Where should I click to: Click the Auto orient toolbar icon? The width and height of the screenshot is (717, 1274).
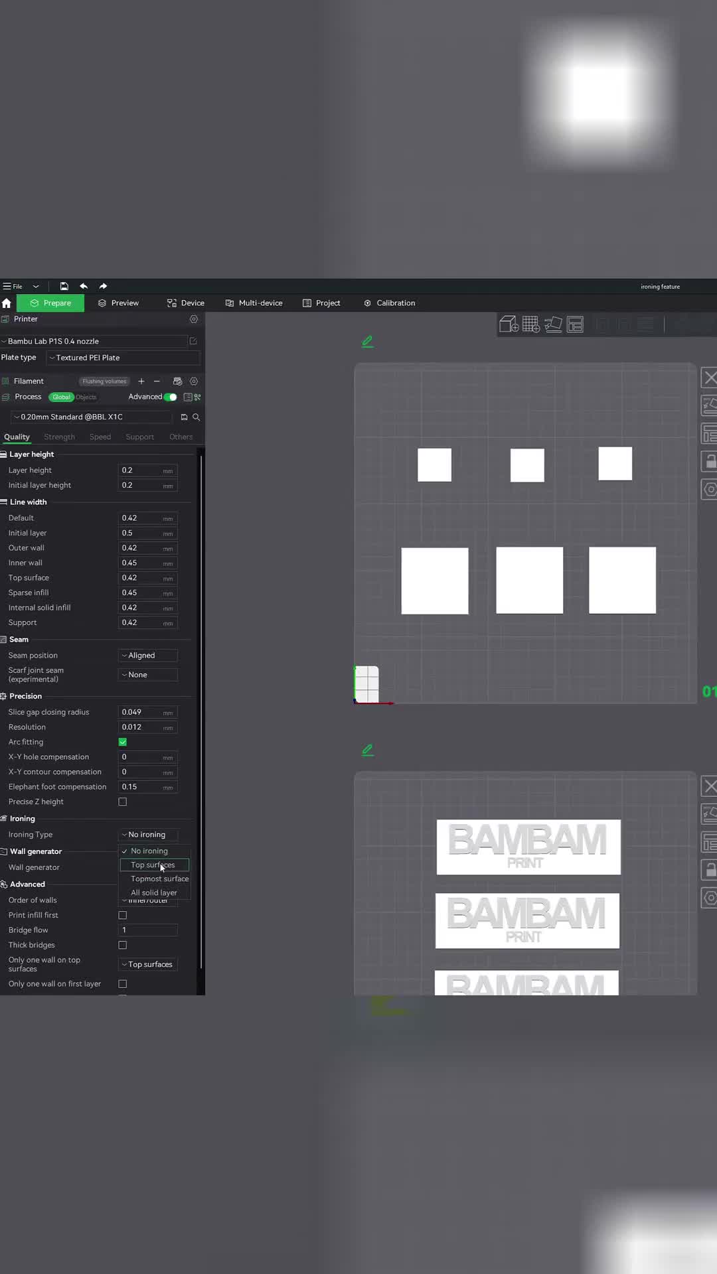[553, 324]
